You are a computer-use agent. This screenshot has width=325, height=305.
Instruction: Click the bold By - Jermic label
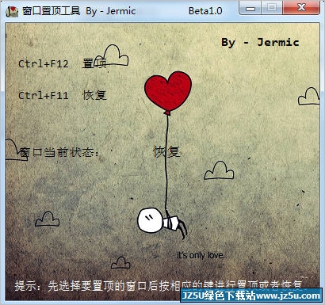coord(260,43)
